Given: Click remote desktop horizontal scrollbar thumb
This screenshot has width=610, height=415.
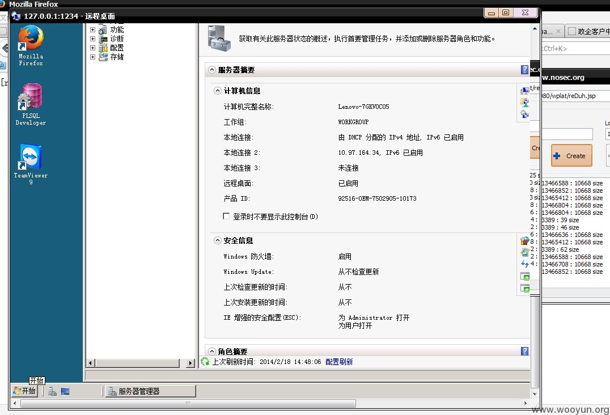Looking at the screenshot, I should tap(188, 403).
